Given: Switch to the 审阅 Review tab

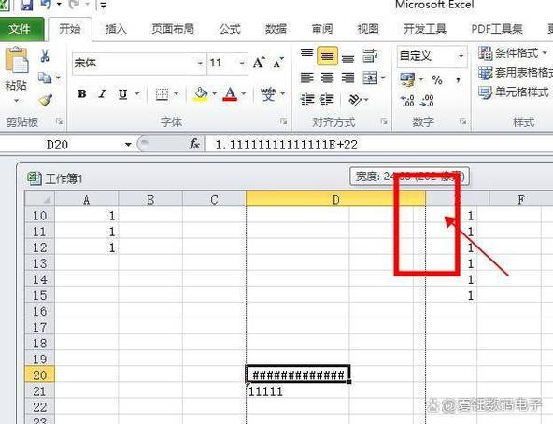Looking at the screenshot, I should tap(322, 29).
